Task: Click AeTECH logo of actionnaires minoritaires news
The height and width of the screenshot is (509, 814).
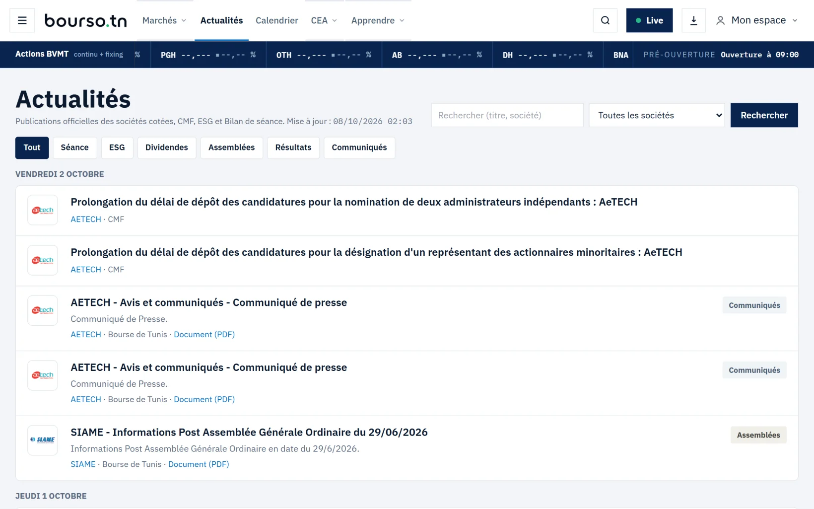Action: click(43, 260)
